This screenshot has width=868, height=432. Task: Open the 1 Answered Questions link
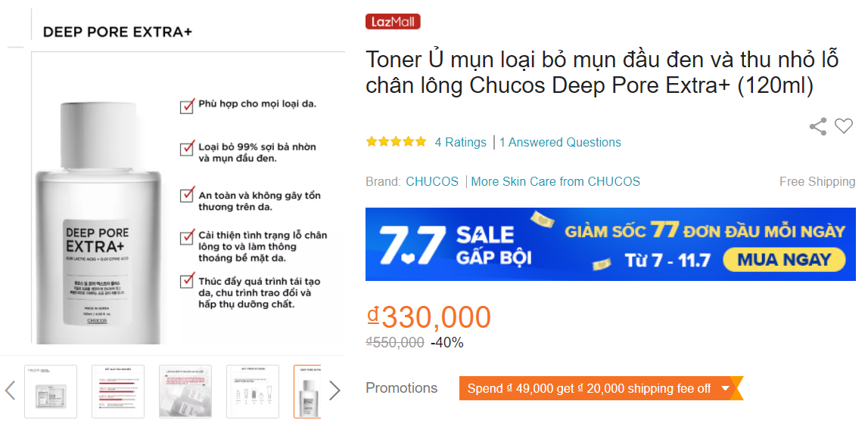pos(560,142)
